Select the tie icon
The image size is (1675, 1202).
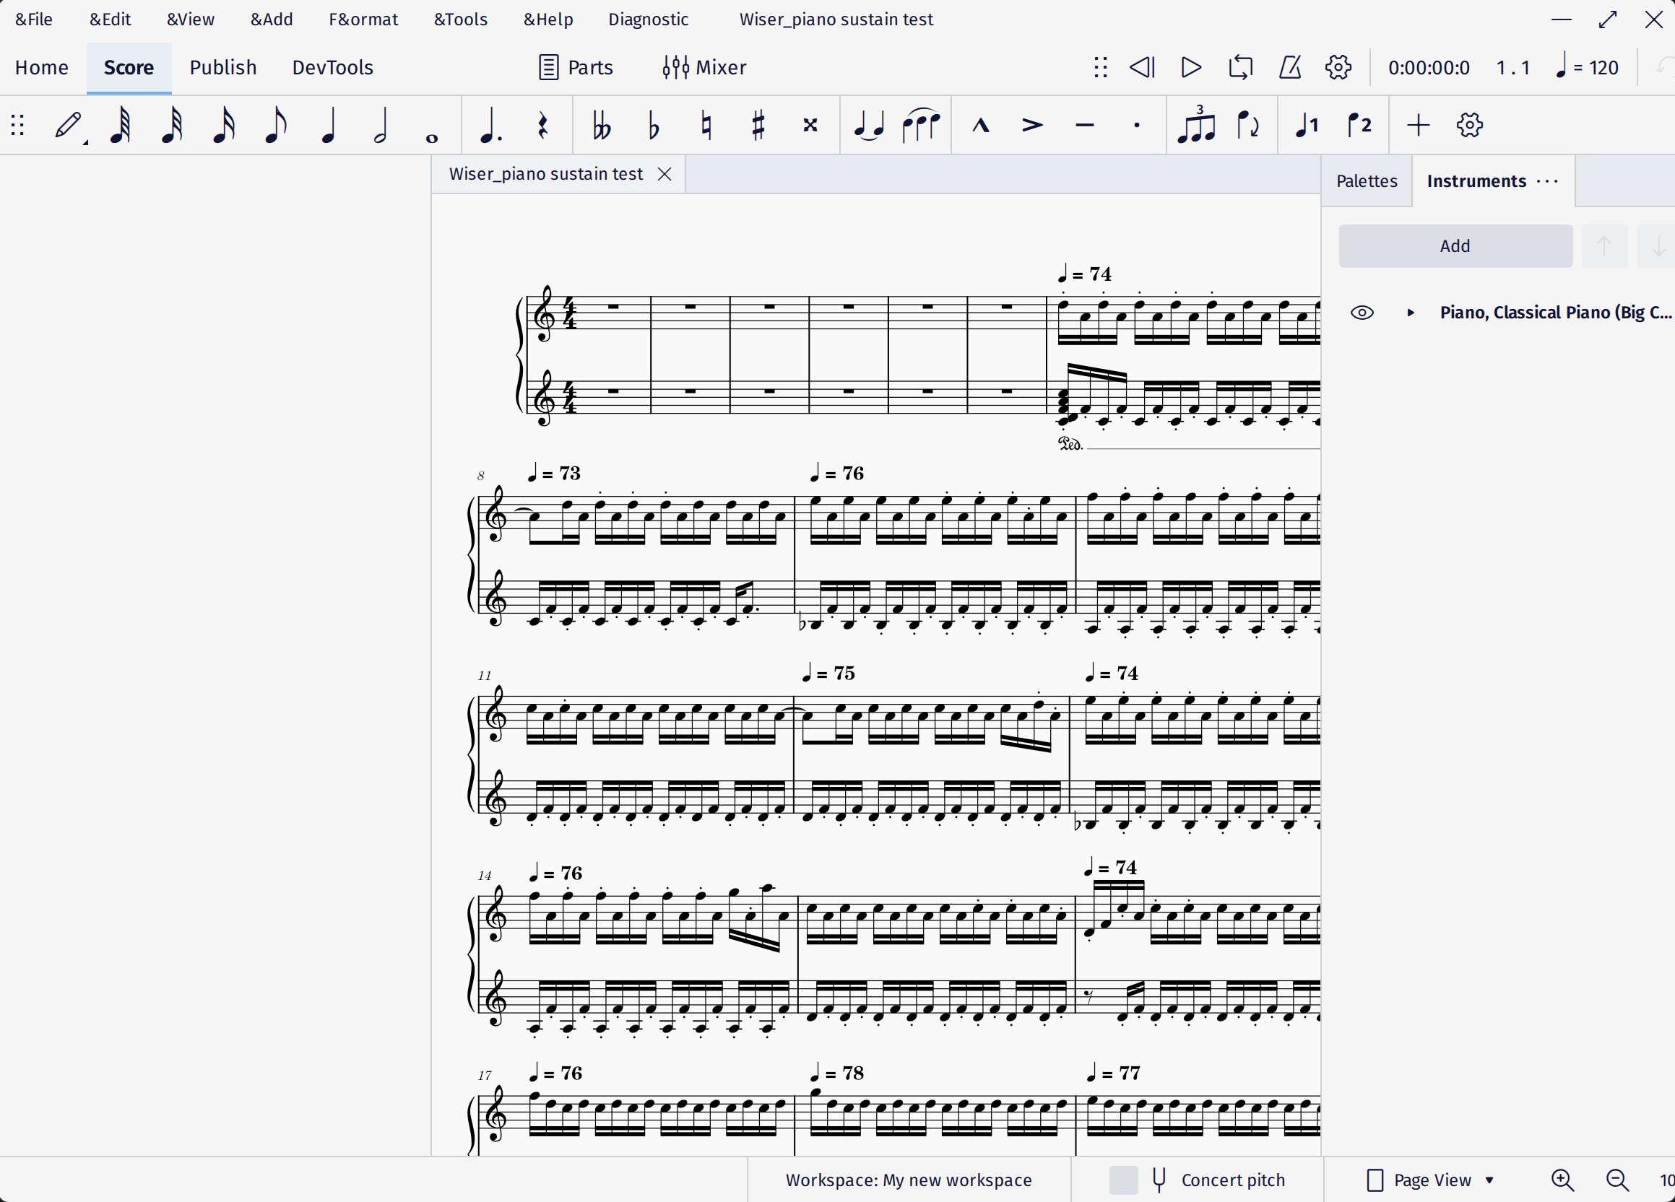(868, 125)
